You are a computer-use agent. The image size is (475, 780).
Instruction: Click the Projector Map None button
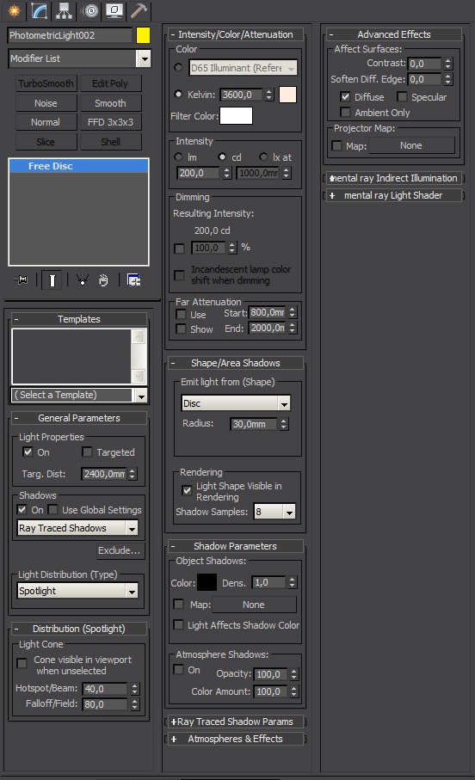[x=411, y=145]
